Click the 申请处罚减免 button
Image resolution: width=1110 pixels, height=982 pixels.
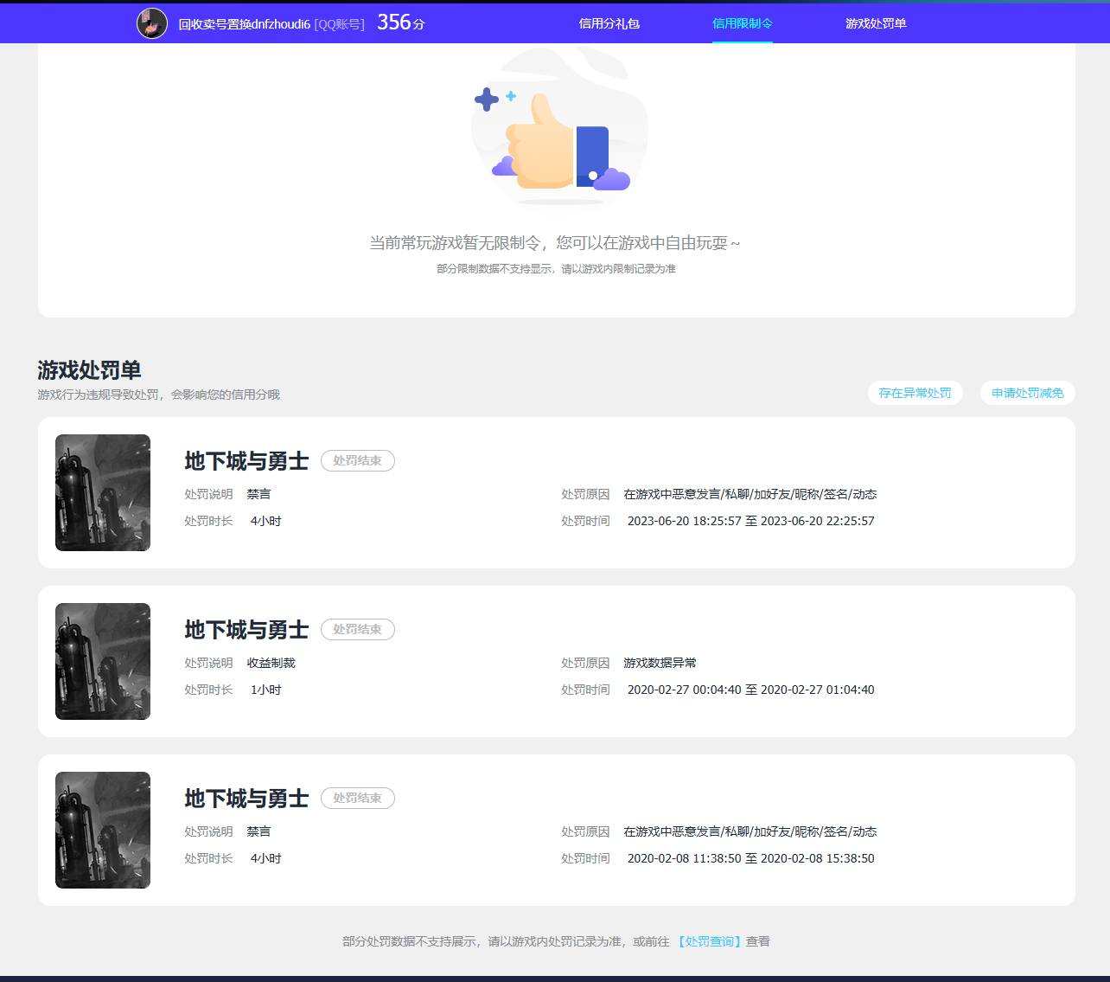[1027, 393]
